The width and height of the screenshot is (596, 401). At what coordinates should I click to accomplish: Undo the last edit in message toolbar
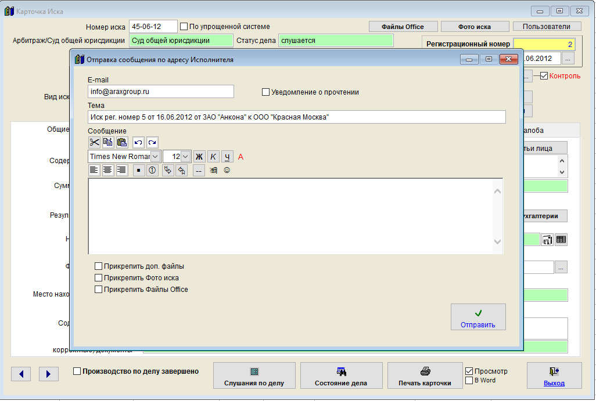tap(138, 142)
